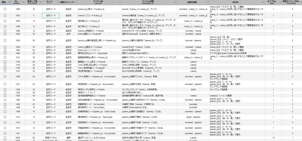Click item name {name_b}リバースコード
Screen dimensions: 302x141
point(89,50)
